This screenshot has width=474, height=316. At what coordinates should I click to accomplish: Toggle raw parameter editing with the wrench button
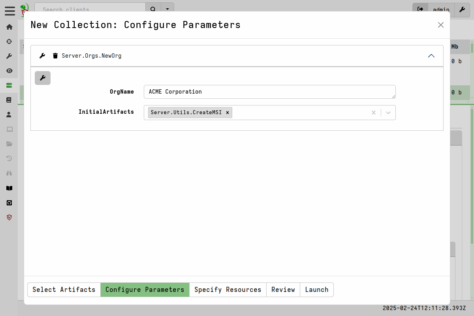[42, 78]
